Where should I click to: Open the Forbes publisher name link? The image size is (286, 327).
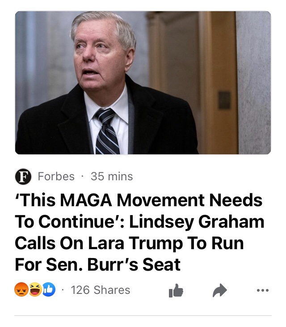click(x=56, y=176)
